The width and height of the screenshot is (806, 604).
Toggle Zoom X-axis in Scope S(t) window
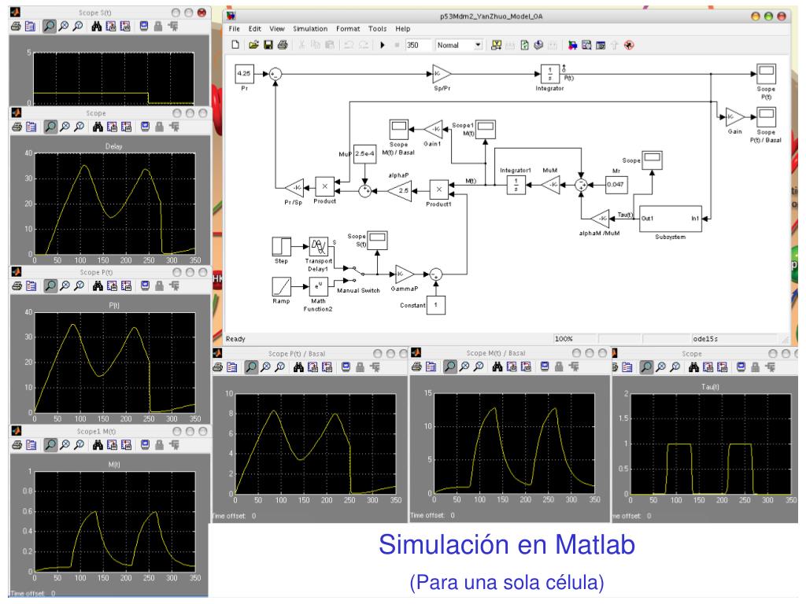click(64, 26)
